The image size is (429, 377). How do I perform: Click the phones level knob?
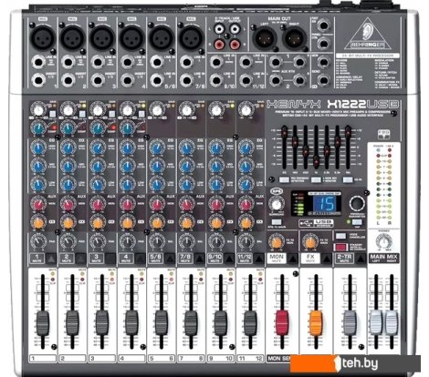384,242
